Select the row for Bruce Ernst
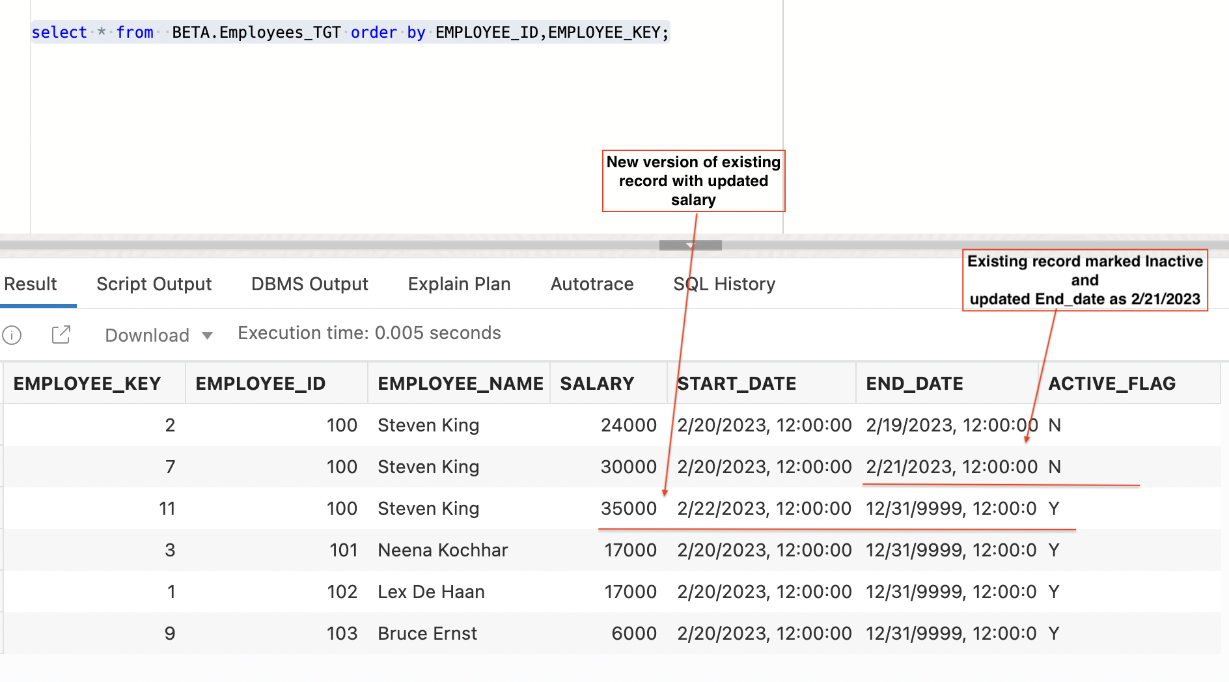Screen dimensions: 1229x682 (x=426, y=633)
